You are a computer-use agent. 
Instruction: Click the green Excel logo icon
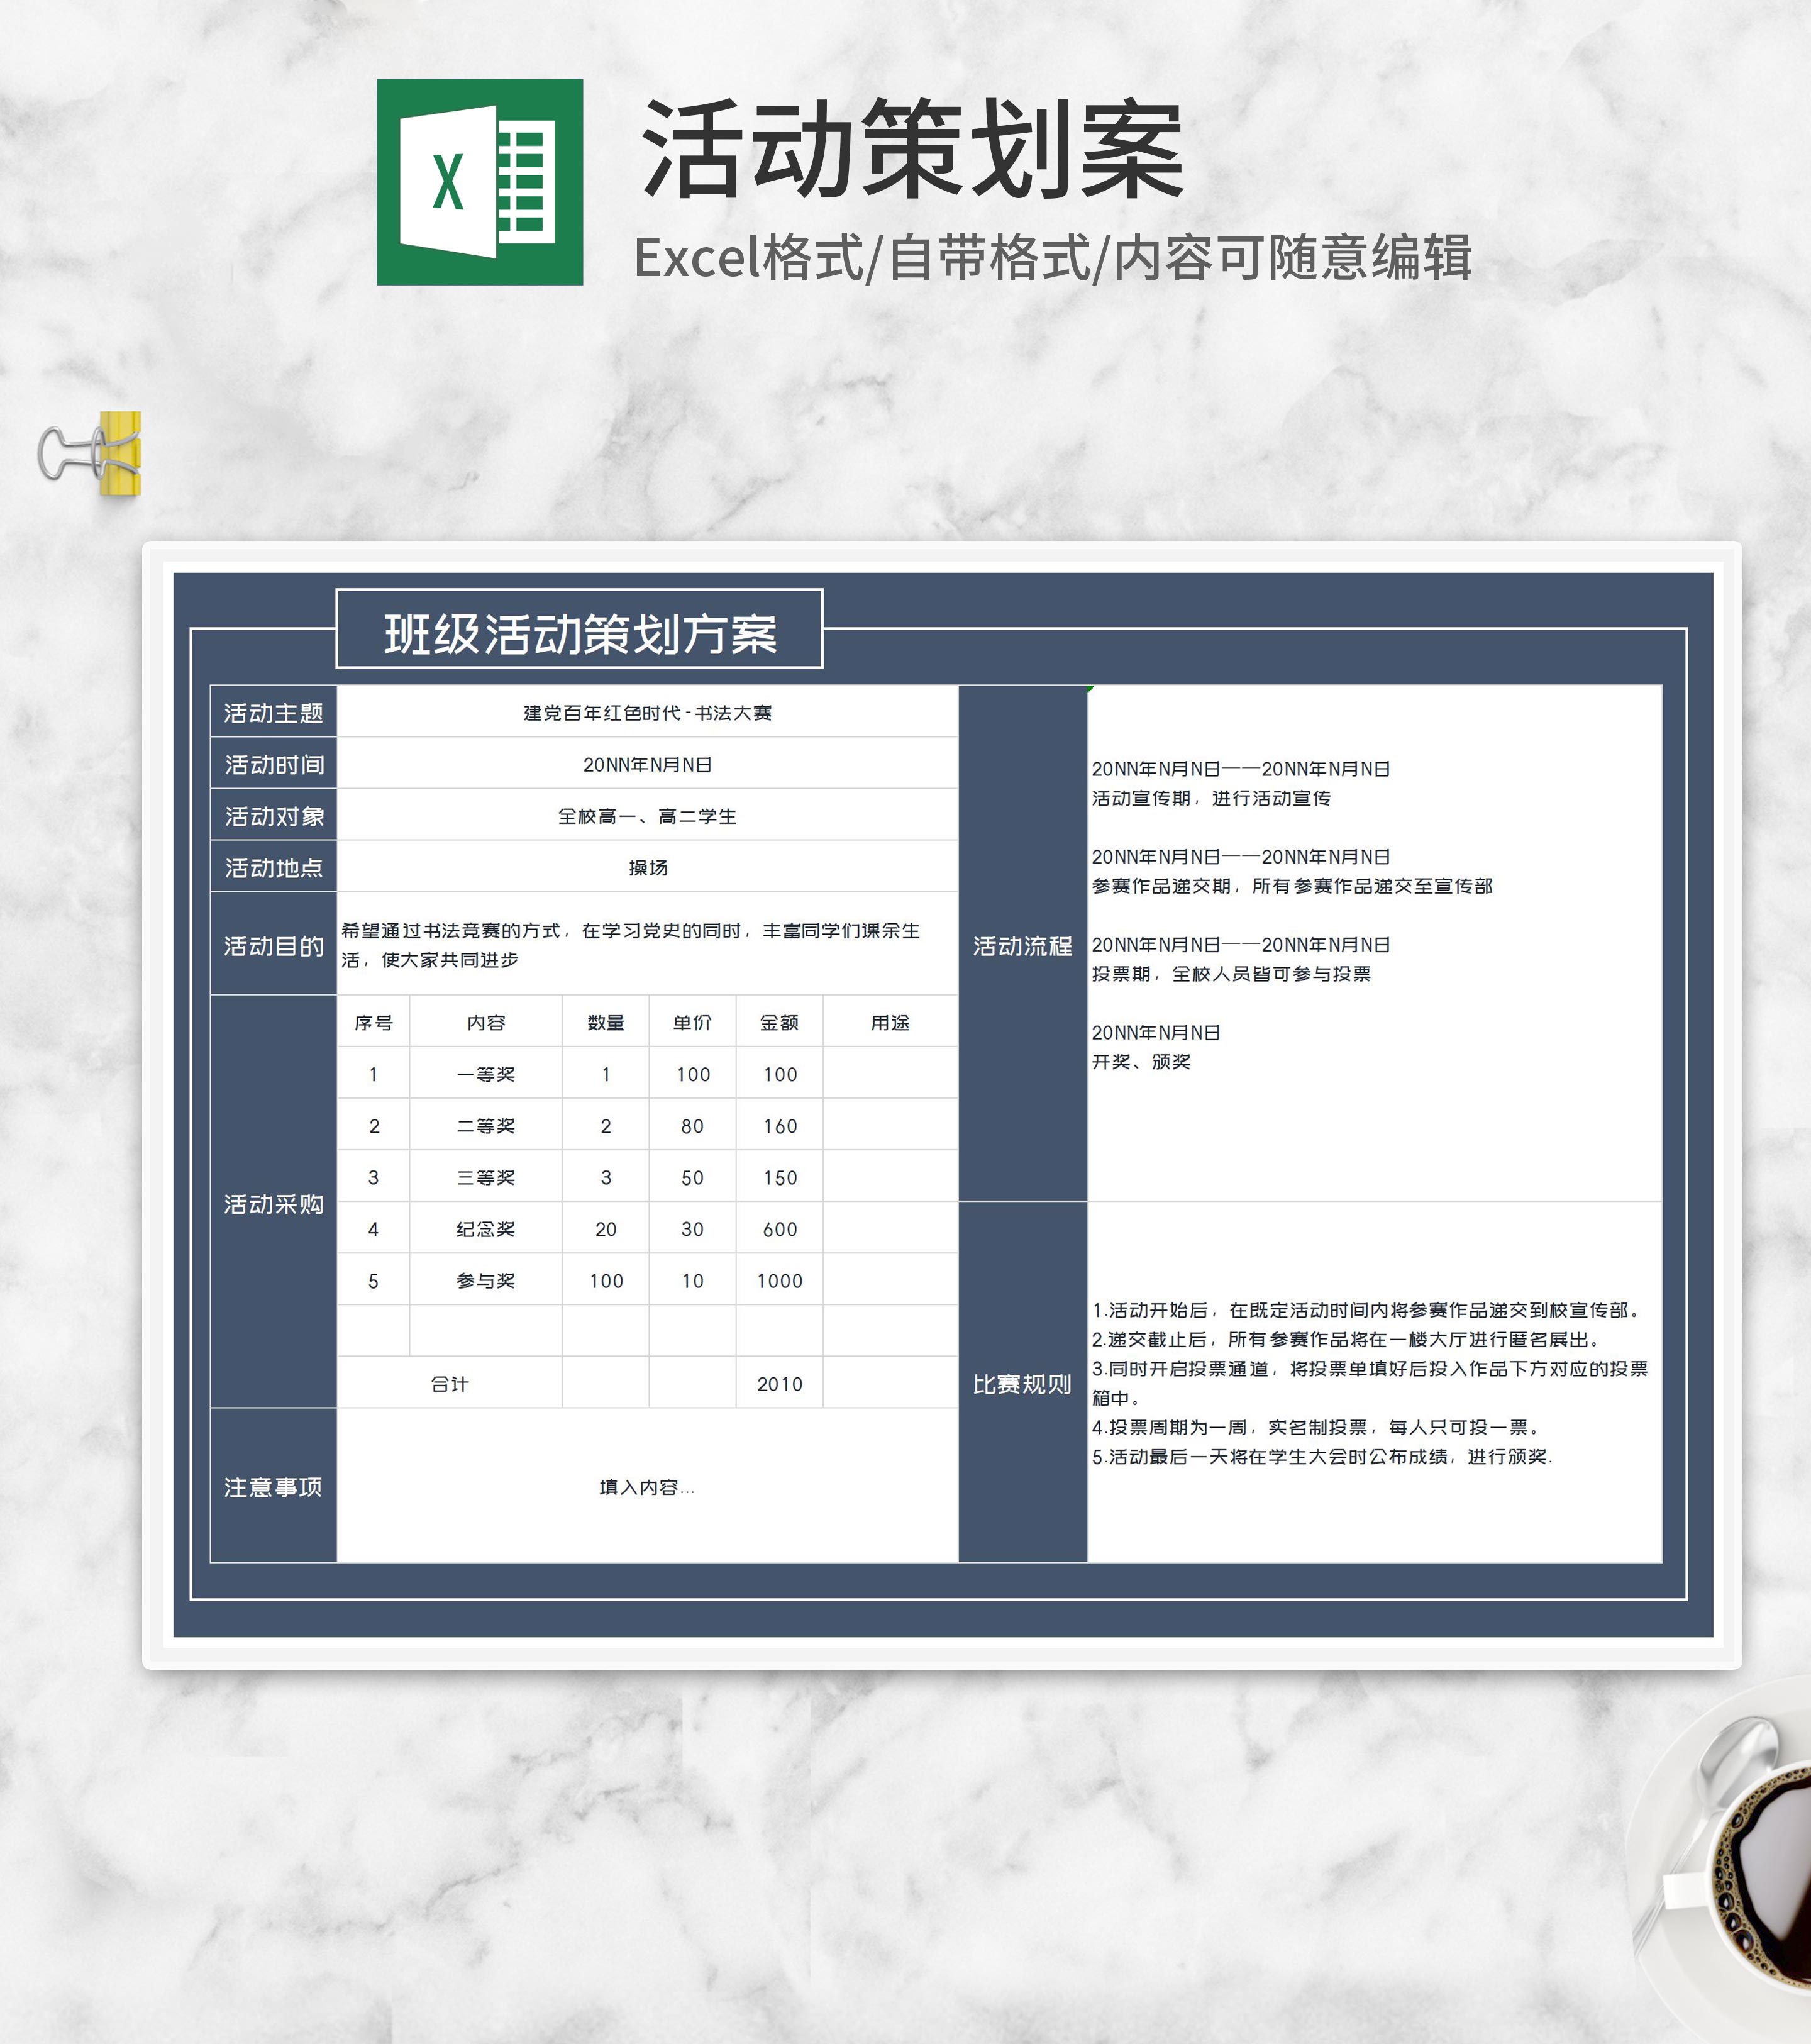[x=479, y=181]
